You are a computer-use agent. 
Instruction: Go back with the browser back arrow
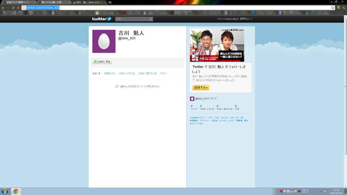(3, 8)
